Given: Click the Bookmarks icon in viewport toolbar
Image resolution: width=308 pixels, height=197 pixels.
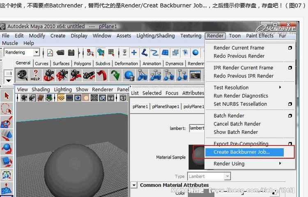Looking at the screenshot, I should [x=41, y=98].
